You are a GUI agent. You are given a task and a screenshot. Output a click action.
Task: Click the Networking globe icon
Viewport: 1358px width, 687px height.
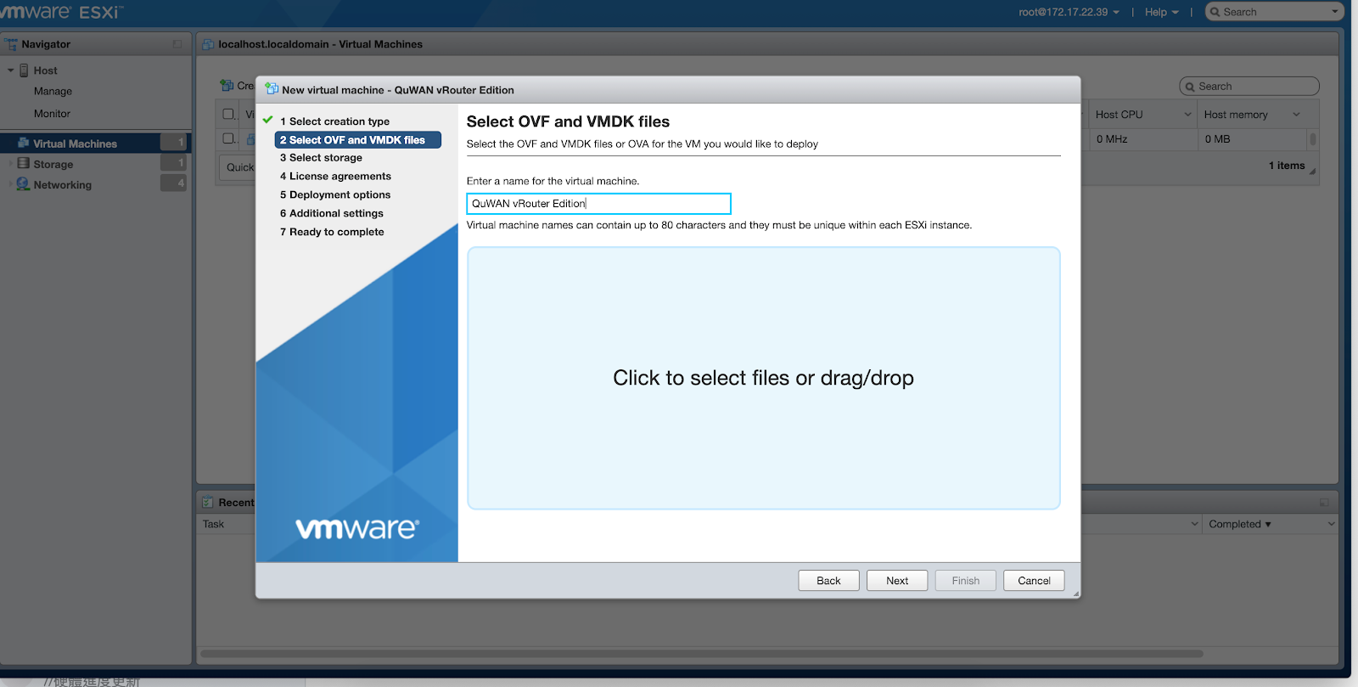(x=24, y=184)
